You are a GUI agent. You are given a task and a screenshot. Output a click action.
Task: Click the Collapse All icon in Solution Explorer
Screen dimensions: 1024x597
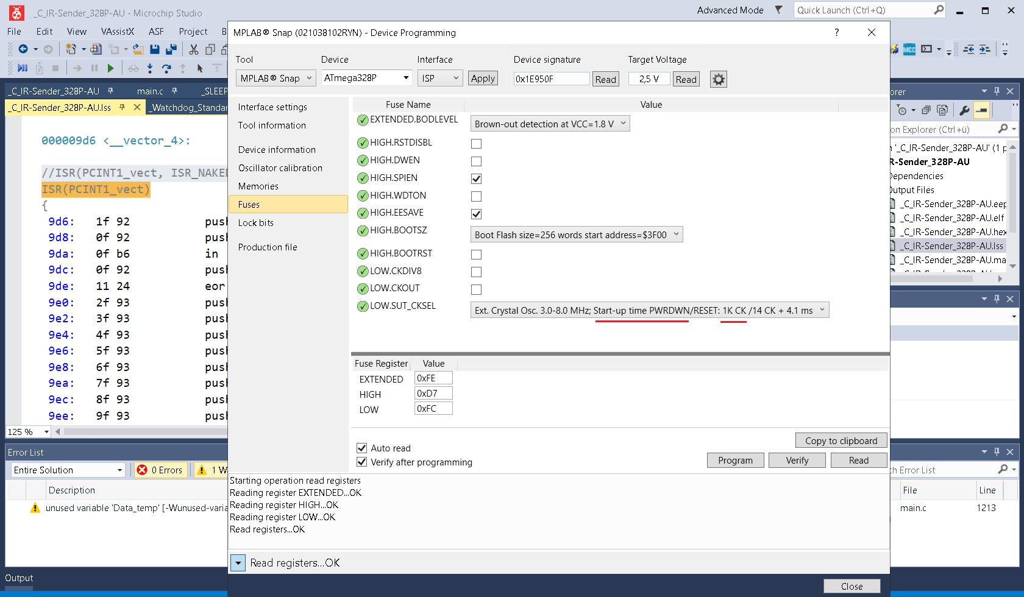point(926,110)
